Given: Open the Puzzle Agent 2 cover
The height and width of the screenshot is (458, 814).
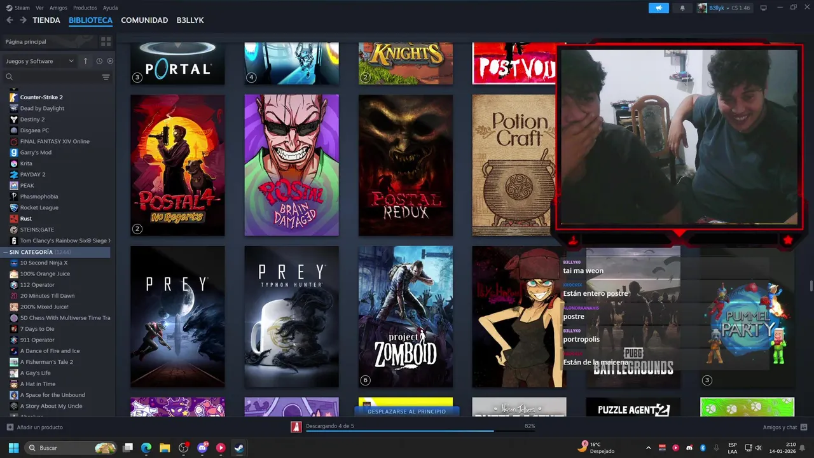Looking at the screenshot, I should (x=633, y=407).
